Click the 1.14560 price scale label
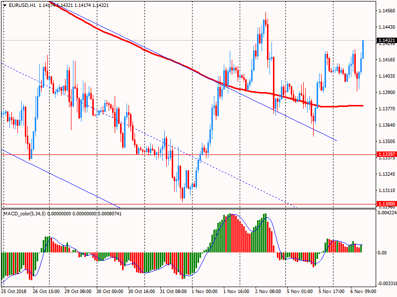 click(x=386, y=10)
